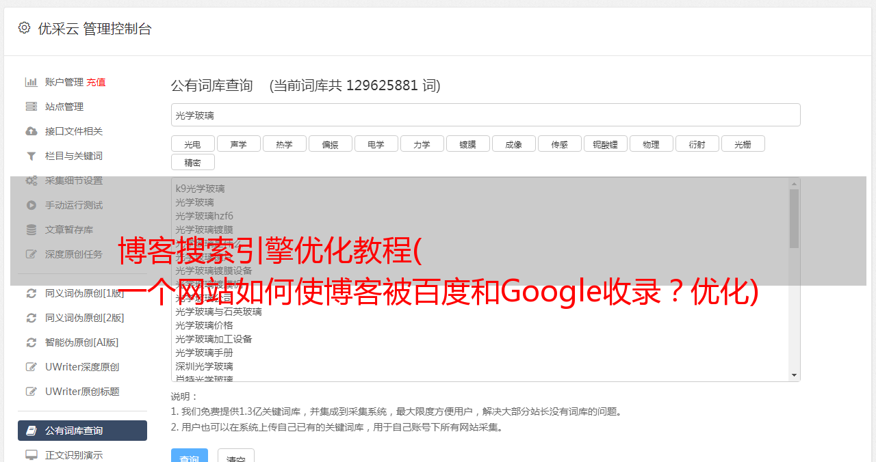The height and width of the screenshot is (462, 876).
Task: Click the cloud upload icon for 接口文件相关
Action: coord(31,131)
